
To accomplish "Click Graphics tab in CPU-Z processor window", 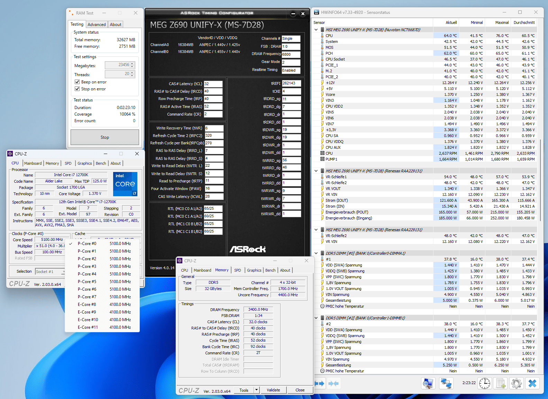I will [x=85, y=163].
